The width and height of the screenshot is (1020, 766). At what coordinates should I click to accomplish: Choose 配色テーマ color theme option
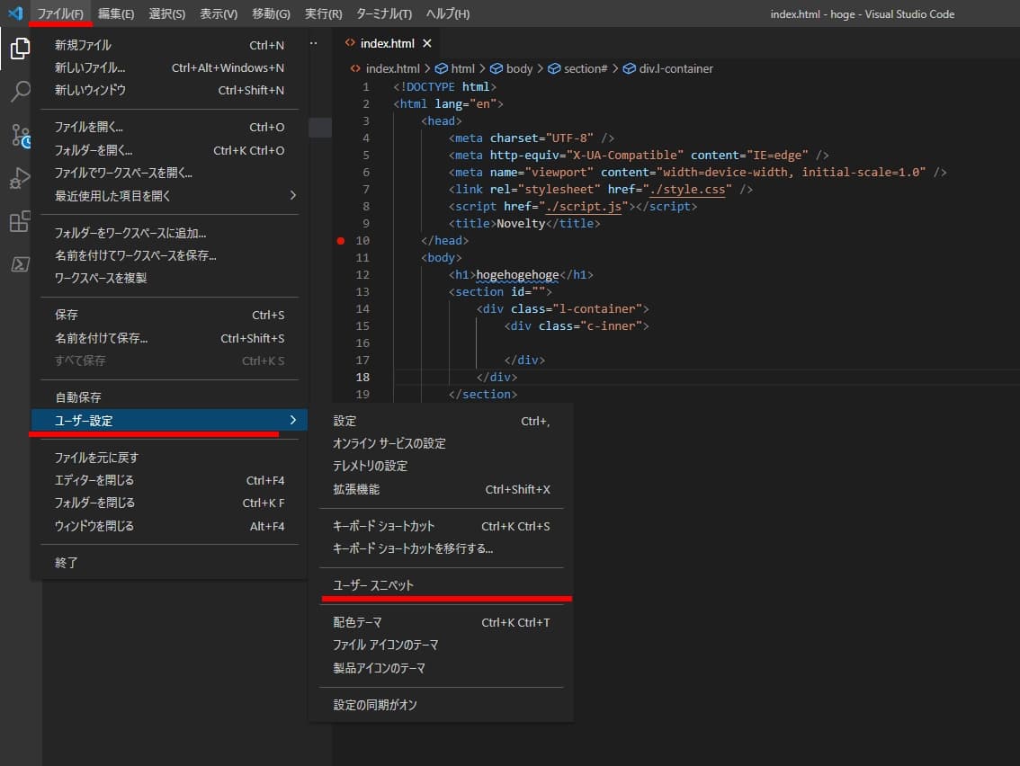coord(357,622)
